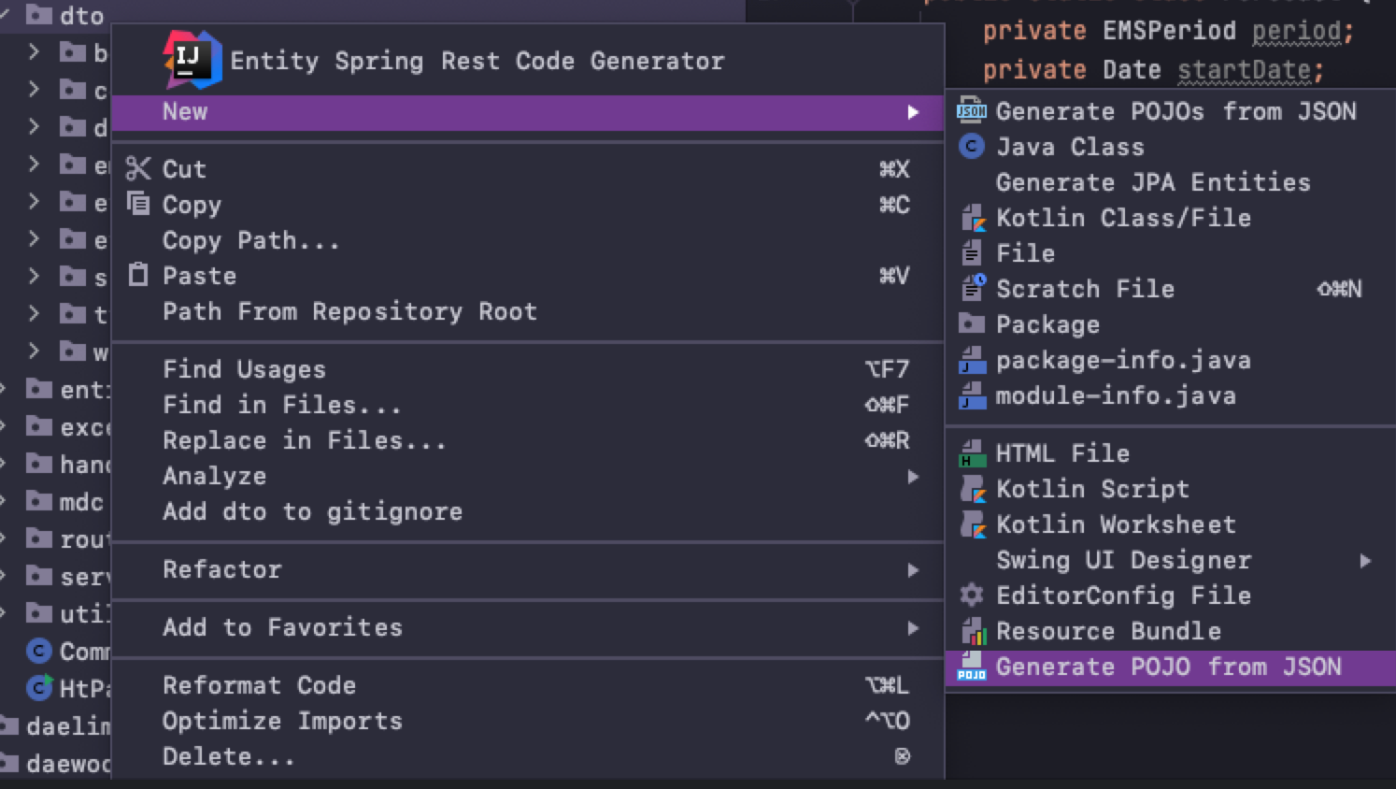Viewport: 1396px width, 789px height.
Task: Click the Generate POJOs from JSON icon
Action: pyautogui.click(x=972, y=111)
